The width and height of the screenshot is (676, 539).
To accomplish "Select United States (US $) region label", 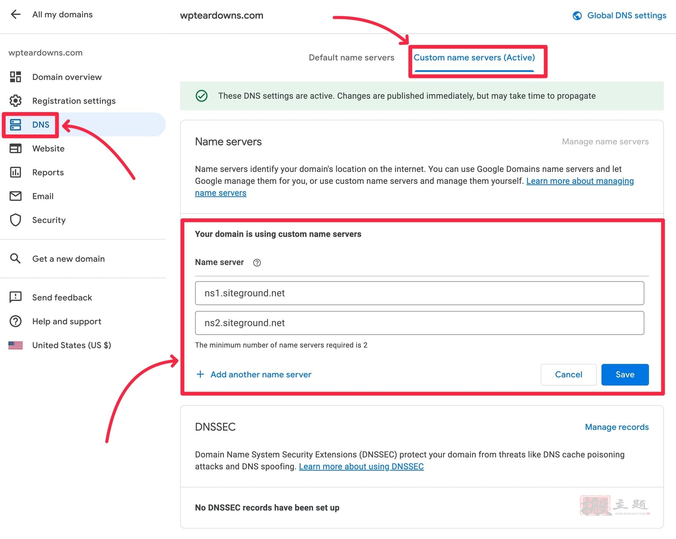I will point(72,345).
